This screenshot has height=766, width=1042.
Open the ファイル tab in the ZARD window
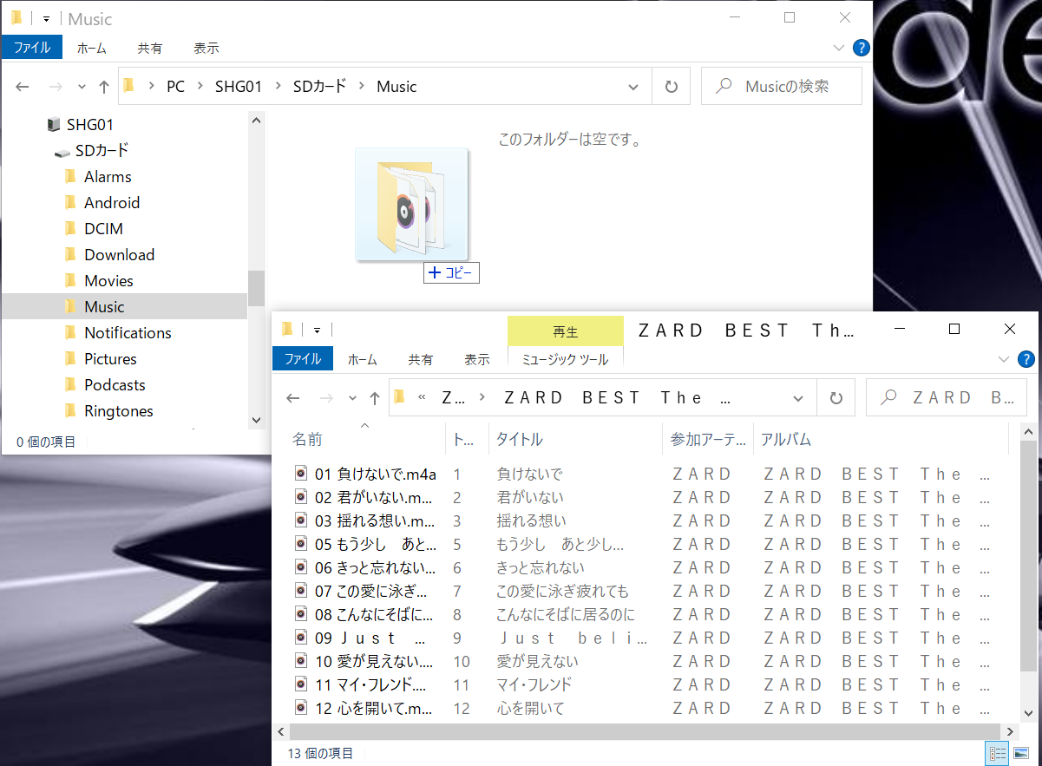click(303, 358)
